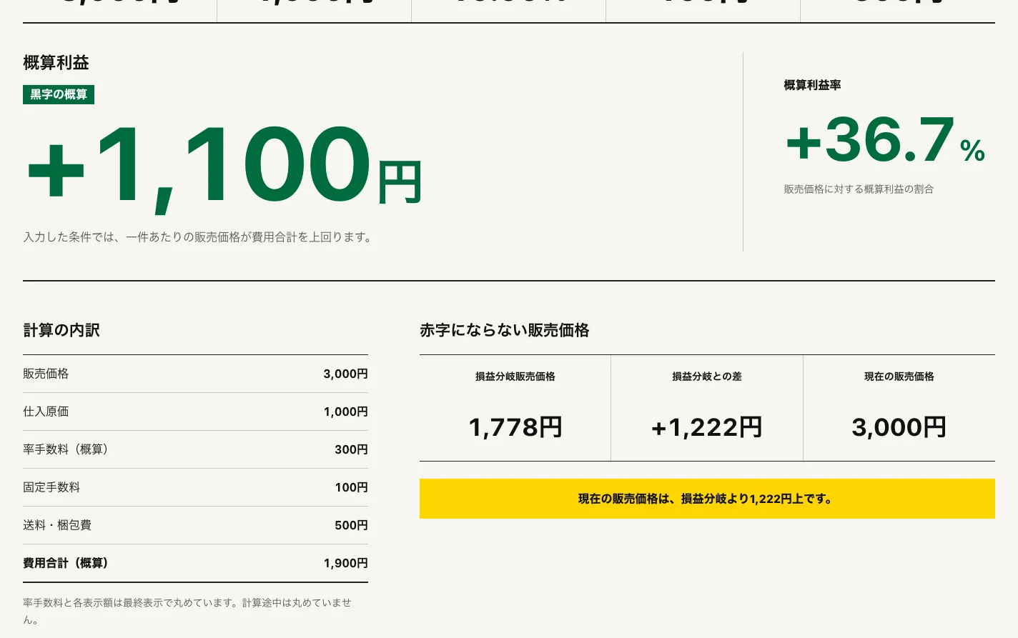Select the bold 費用合計（概算）label
The width and height of the screenshot is (1018, 638).
tap(65, 563)
